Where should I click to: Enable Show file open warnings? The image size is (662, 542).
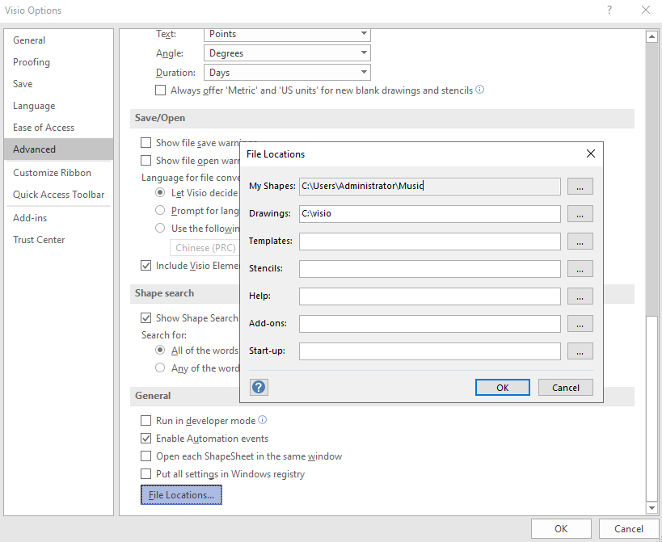tap(145, 160)
